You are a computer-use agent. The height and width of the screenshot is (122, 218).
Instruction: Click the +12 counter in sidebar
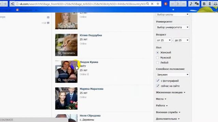tap(44, 23)
